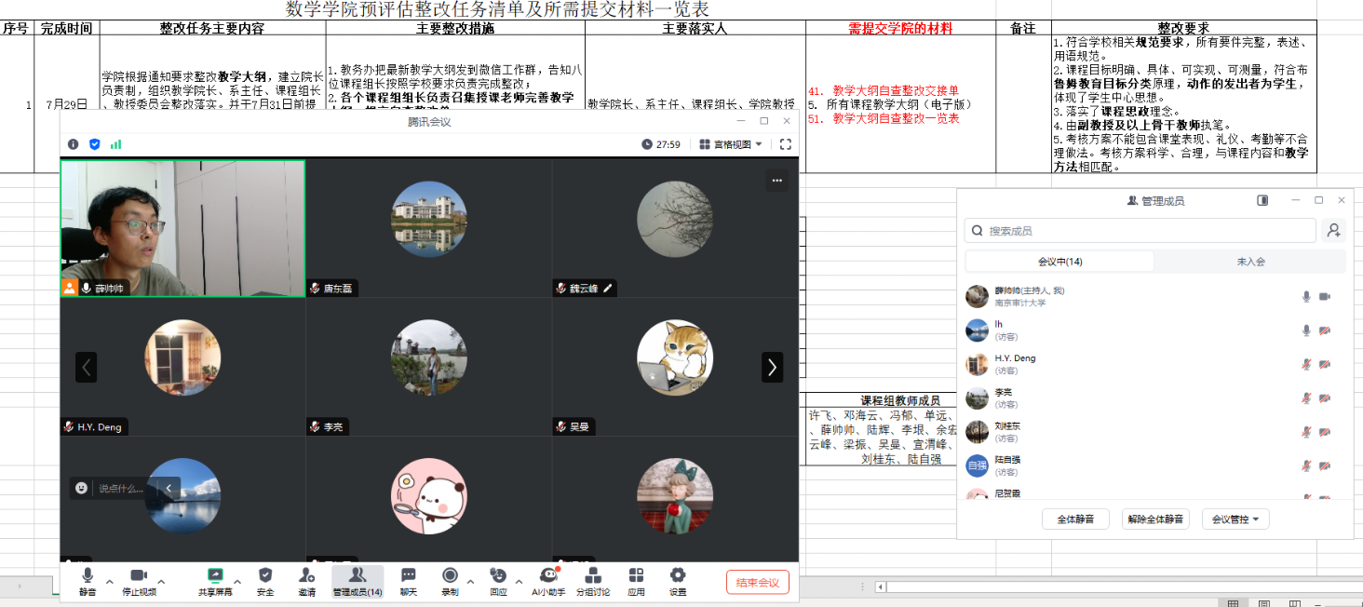Viewport: 1363px width, 607px height.
Task: Click the 全体静音 mute all button
Action: 1074,519
